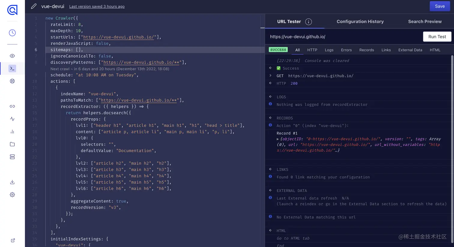454x247 pixels.
Task: Click the Save button
Action: [440, 6]
